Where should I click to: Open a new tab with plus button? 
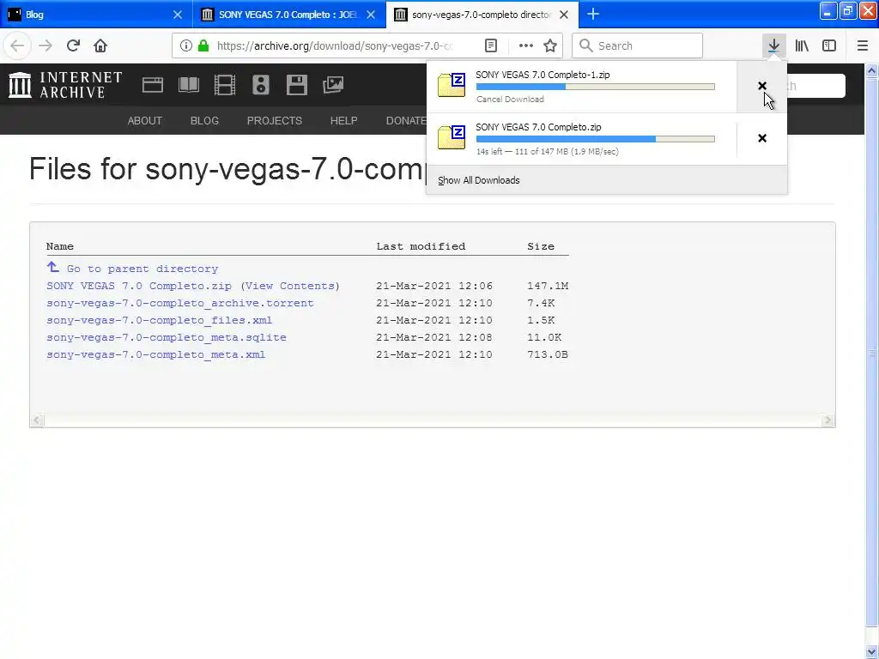pos(593,15)
